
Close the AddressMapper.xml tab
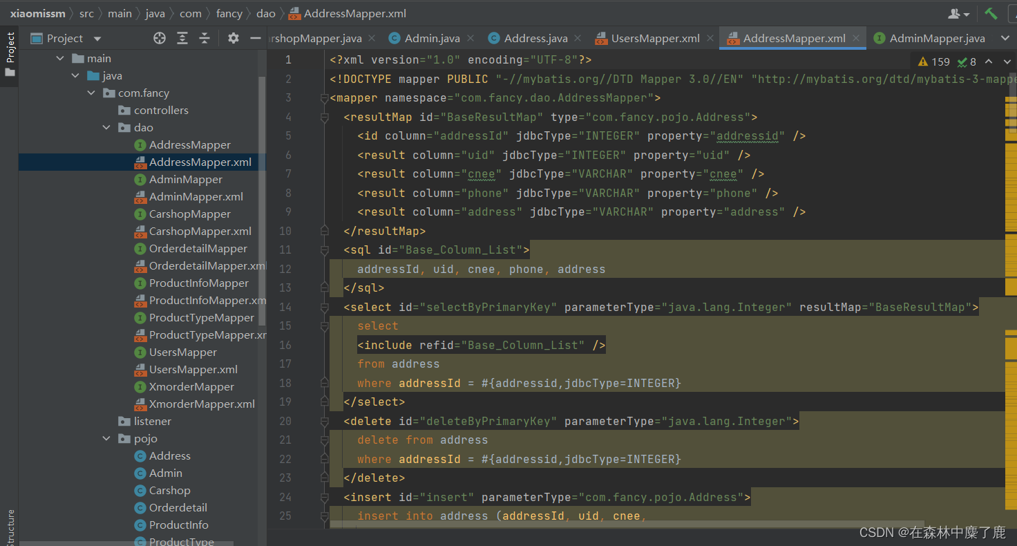click(x=856, y=39)
